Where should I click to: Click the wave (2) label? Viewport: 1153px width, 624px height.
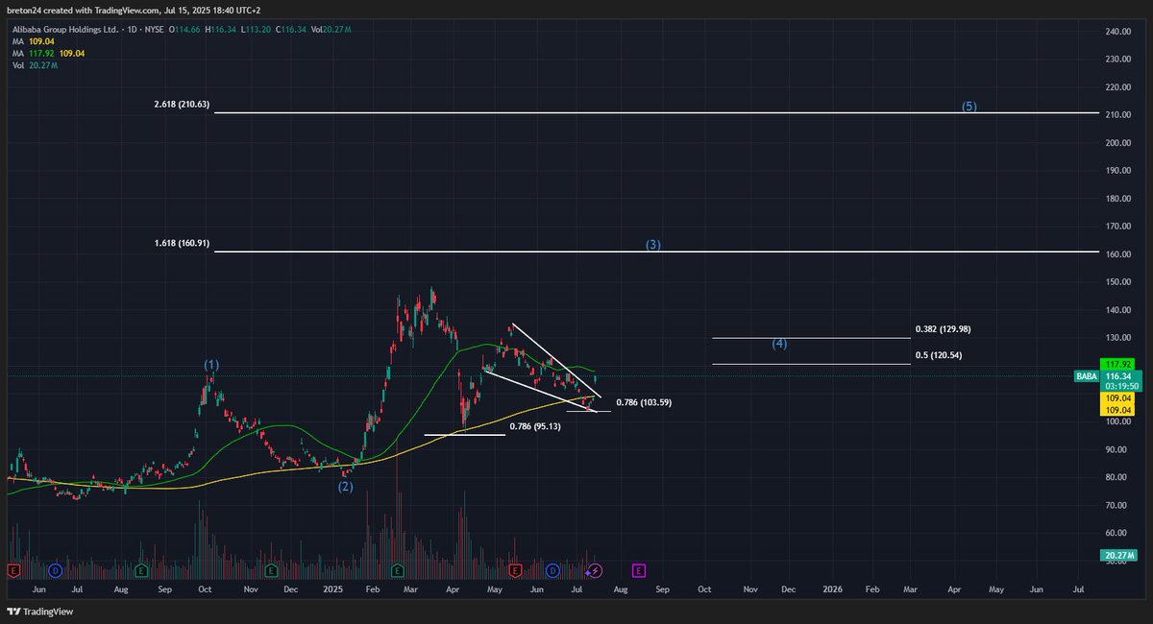point(345,487)
